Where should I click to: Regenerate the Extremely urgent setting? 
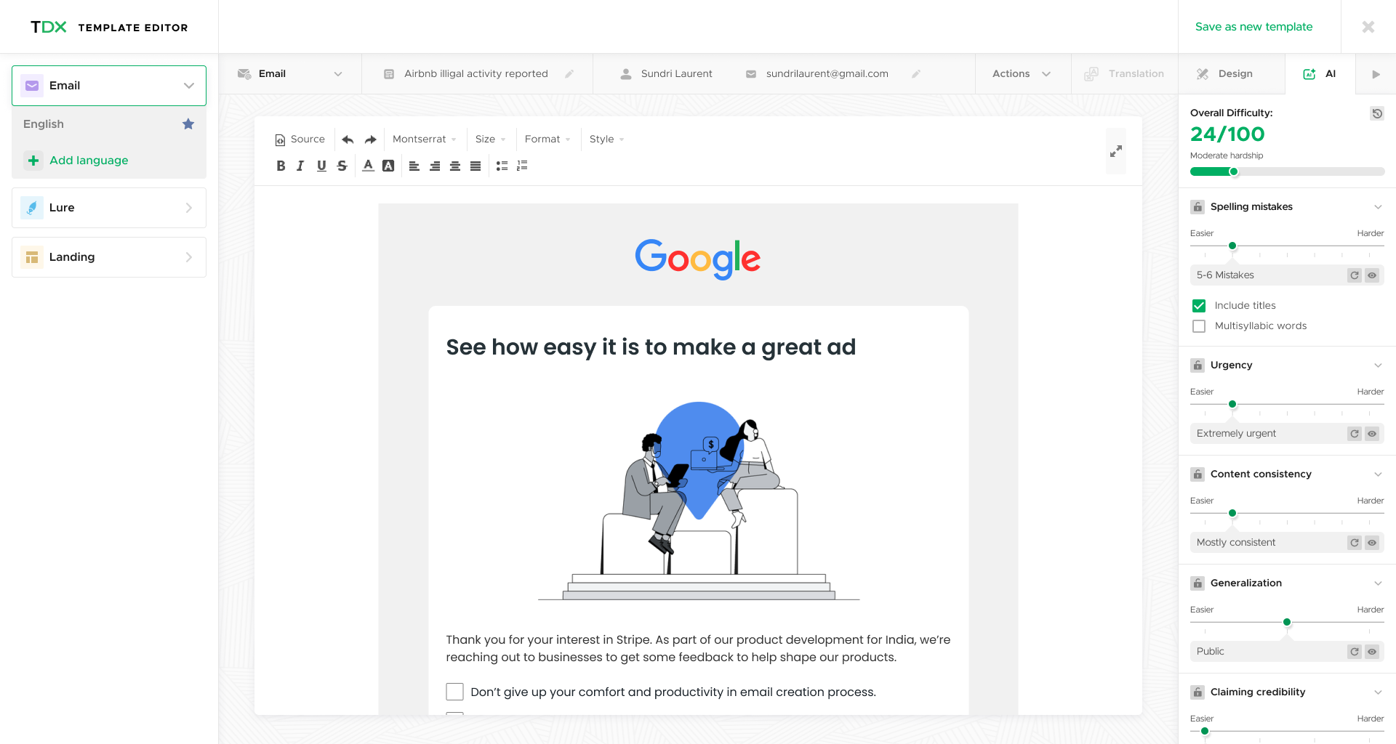tap(1355, 434)
